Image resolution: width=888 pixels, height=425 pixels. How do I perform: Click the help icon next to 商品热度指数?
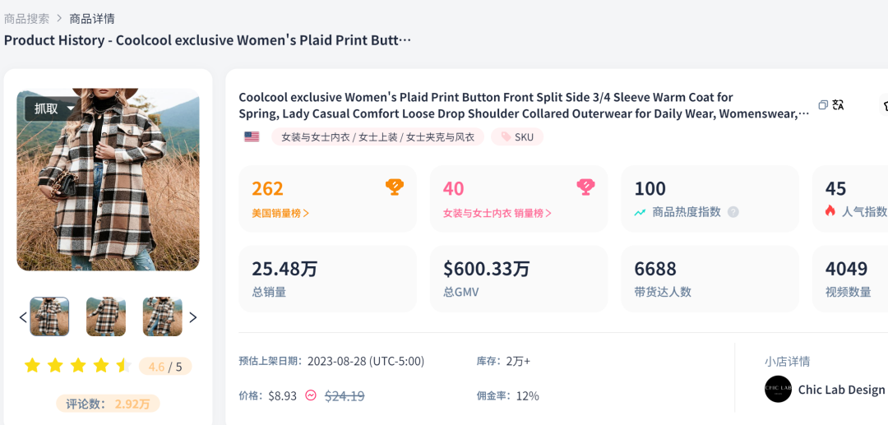coord(733,212)
